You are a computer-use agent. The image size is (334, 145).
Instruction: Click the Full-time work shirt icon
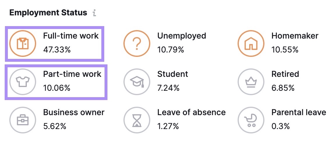coord(22,43)
